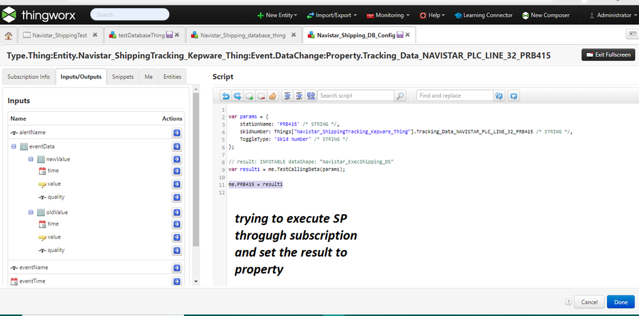Click the top Search field
The width and height of the screenshot is (639, 316).
click(x=130, y=15)
